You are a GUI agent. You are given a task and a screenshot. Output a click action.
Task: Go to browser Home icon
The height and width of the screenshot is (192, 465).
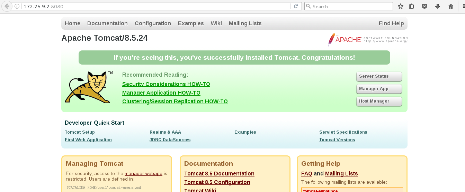[450, 6]
